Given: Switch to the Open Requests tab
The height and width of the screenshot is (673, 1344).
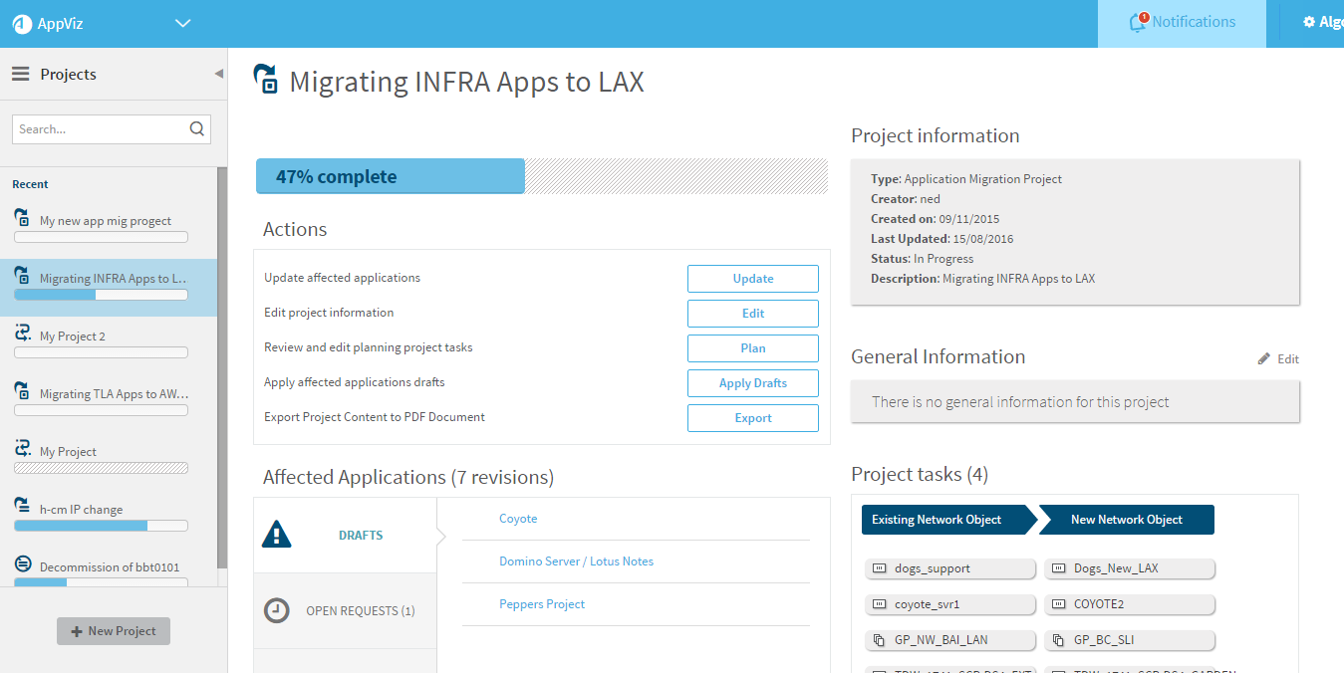Looking at the screenshot, I should click(x=360, y=610).
